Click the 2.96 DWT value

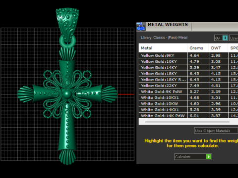tap(216, 104)
